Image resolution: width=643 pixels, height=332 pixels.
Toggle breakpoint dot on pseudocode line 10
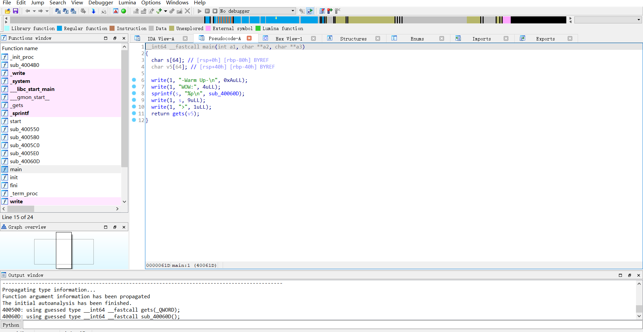click(x=134, y=107)
